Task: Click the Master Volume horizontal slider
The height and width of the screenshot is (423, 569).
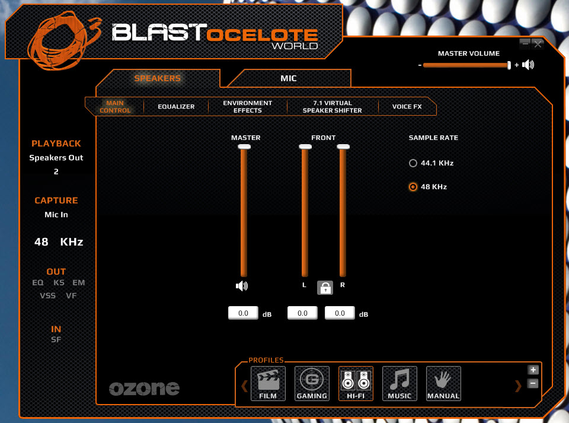Action: [x=467, y=65]
